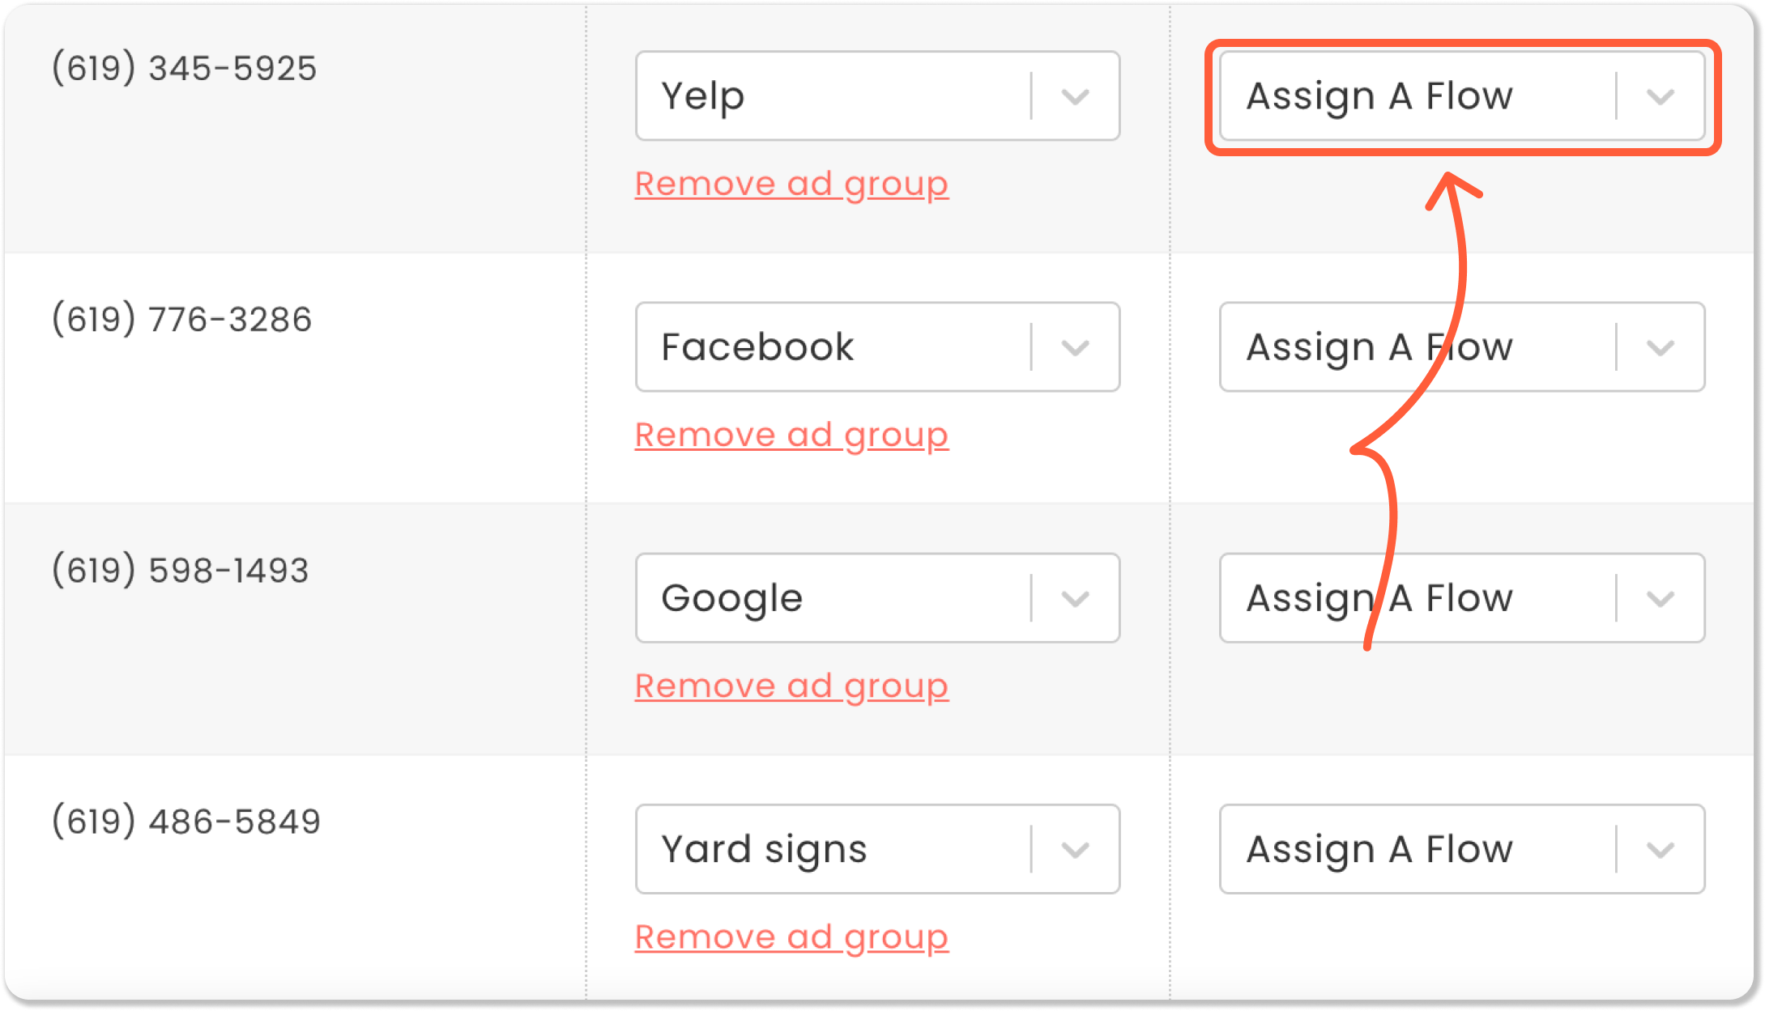
Task: Open the Yard signs ad group dropdown
Action: [x=877, y=849]
